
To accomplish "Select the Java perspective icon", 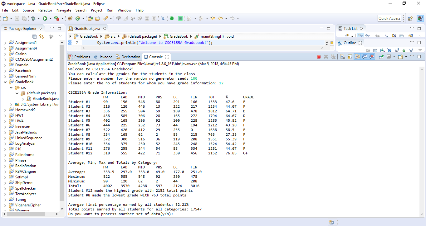I will point(420,18).
